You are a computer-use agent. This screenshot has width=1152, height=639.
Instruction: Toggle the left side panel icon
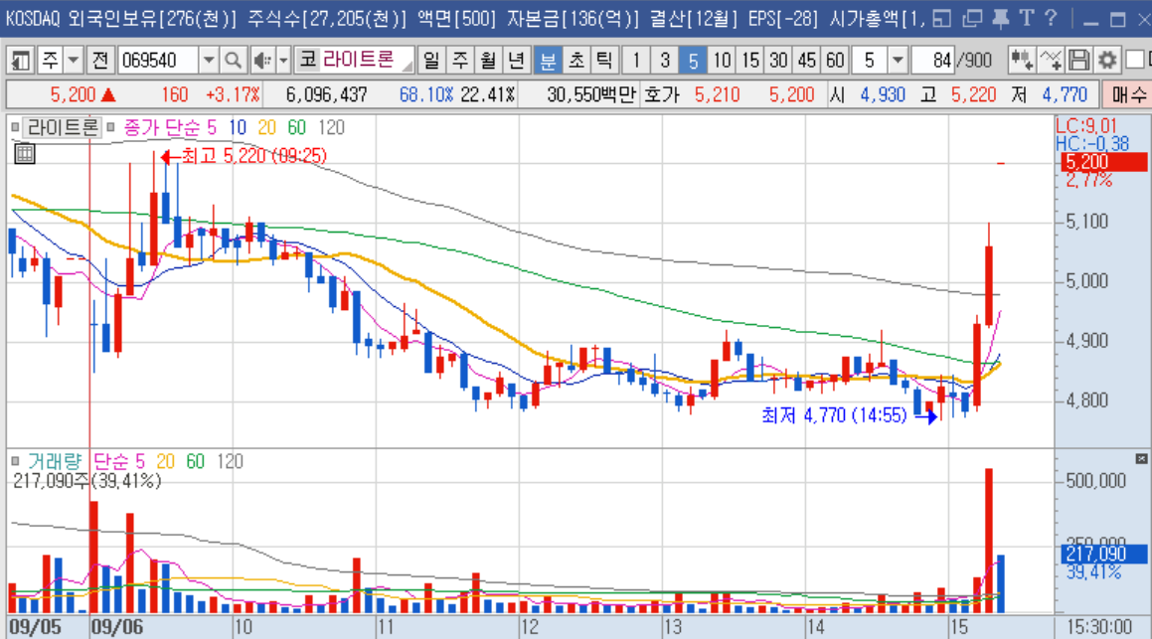(x=20, y=61)
